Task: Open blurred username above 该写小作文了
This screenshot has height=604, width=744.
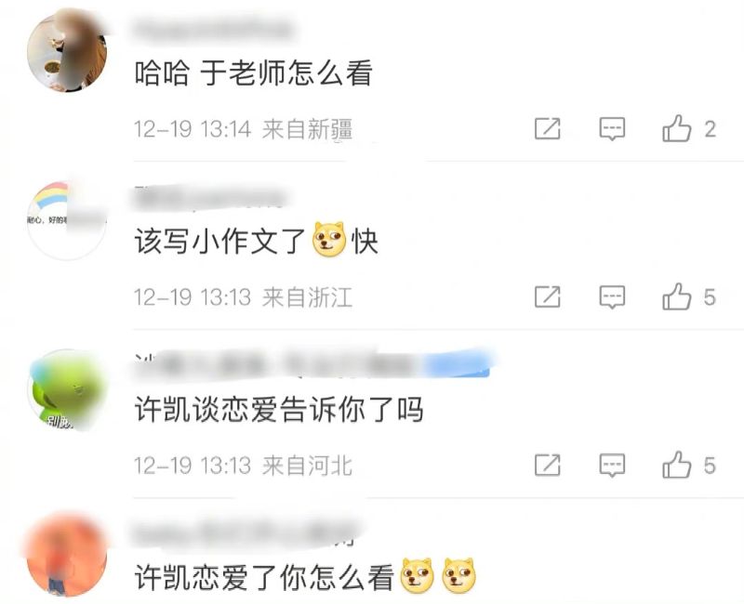Action: point(211,199)
